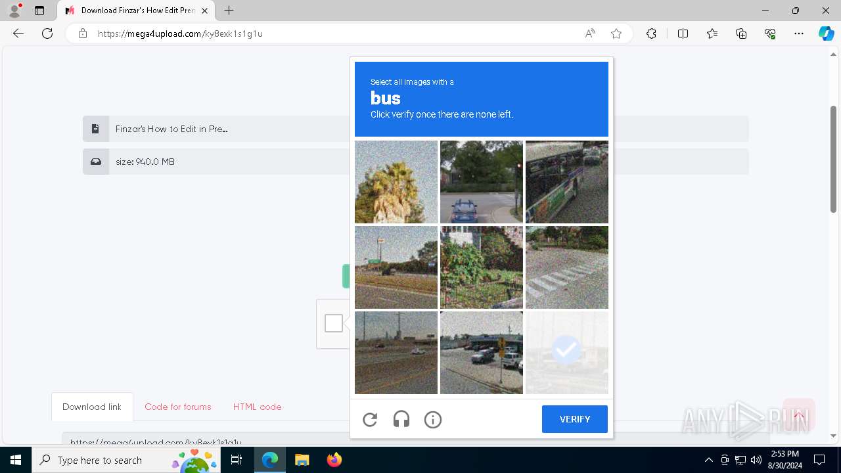
Task: Open browser Extensions menu
Action: point(651,34)
